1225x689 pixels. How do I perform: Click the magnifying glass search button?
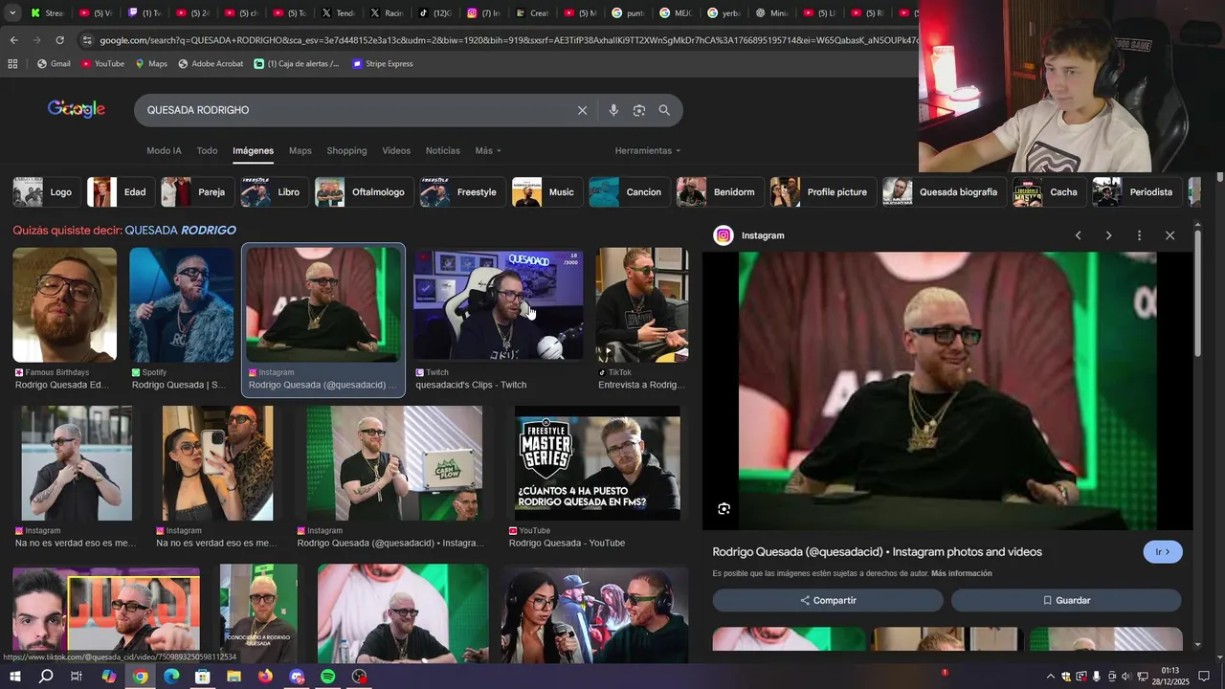664,110
